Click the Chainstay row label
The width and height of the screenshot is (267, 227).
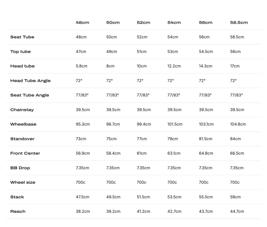[x=22, y=110]
